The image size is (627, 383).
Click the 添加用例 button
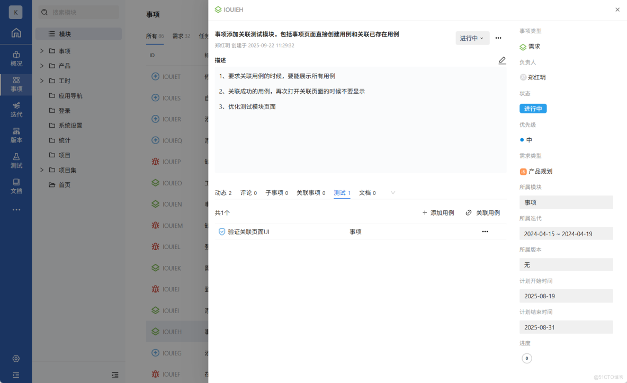pos(438,213)
